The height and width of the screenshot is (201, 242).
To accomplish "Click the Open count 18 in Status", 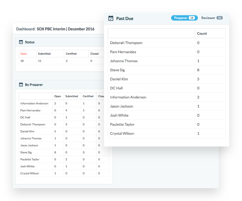I will 22,61.
